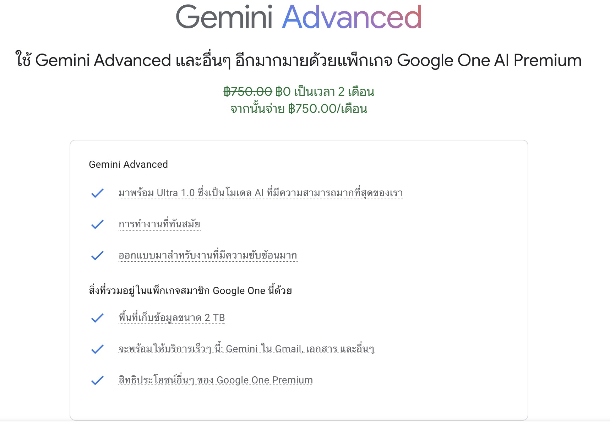Click the Gemini Advanced logo heading
The image size is (610, 432).
pos(299,17)
